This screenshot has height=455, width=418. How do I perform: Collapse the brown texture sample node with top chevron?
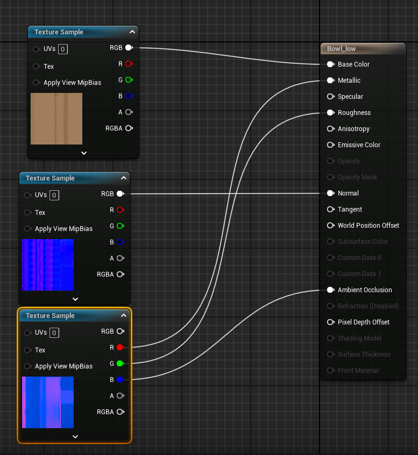pos(132,32)
